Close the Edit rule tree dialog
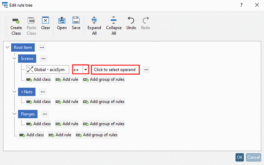The width and height of the screenshot is (264, 165). 257,5
